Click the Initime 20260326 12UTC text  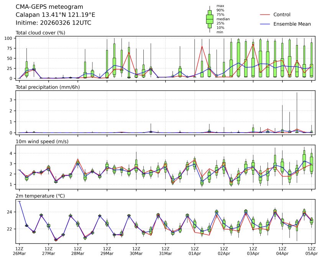53,23
